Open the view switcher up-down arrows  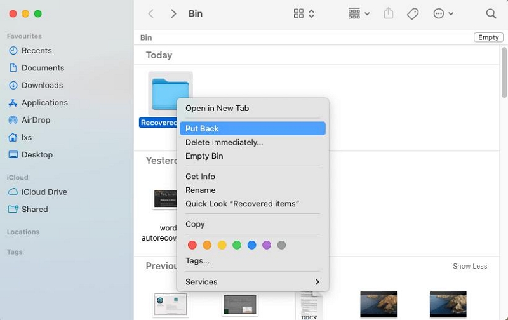pos(311,13)
